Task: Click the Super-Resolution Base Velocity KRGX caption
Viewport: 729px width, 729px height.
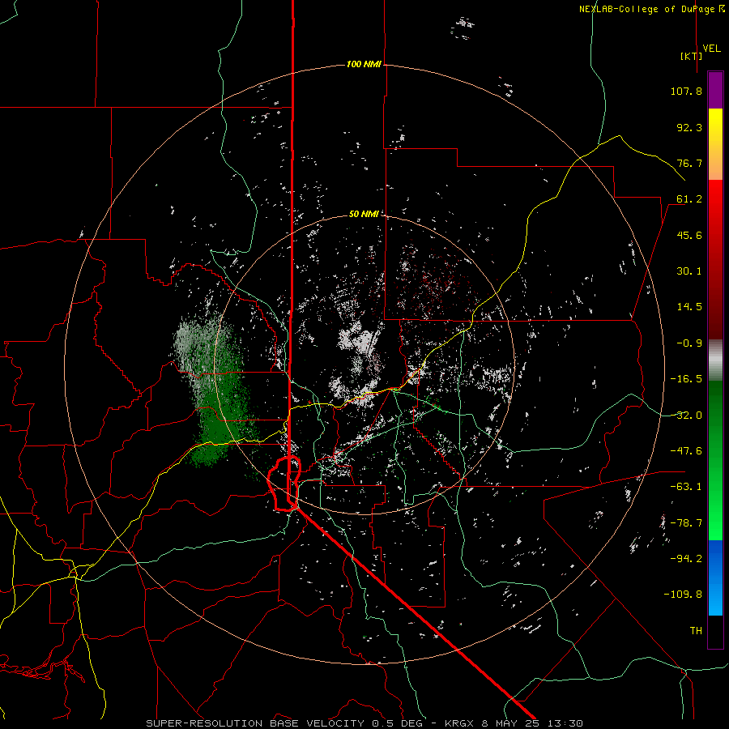Action: [364, 723]
